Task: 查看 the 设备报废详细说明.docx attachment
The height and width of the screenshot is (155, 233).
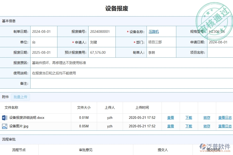Action: (170, 118)
